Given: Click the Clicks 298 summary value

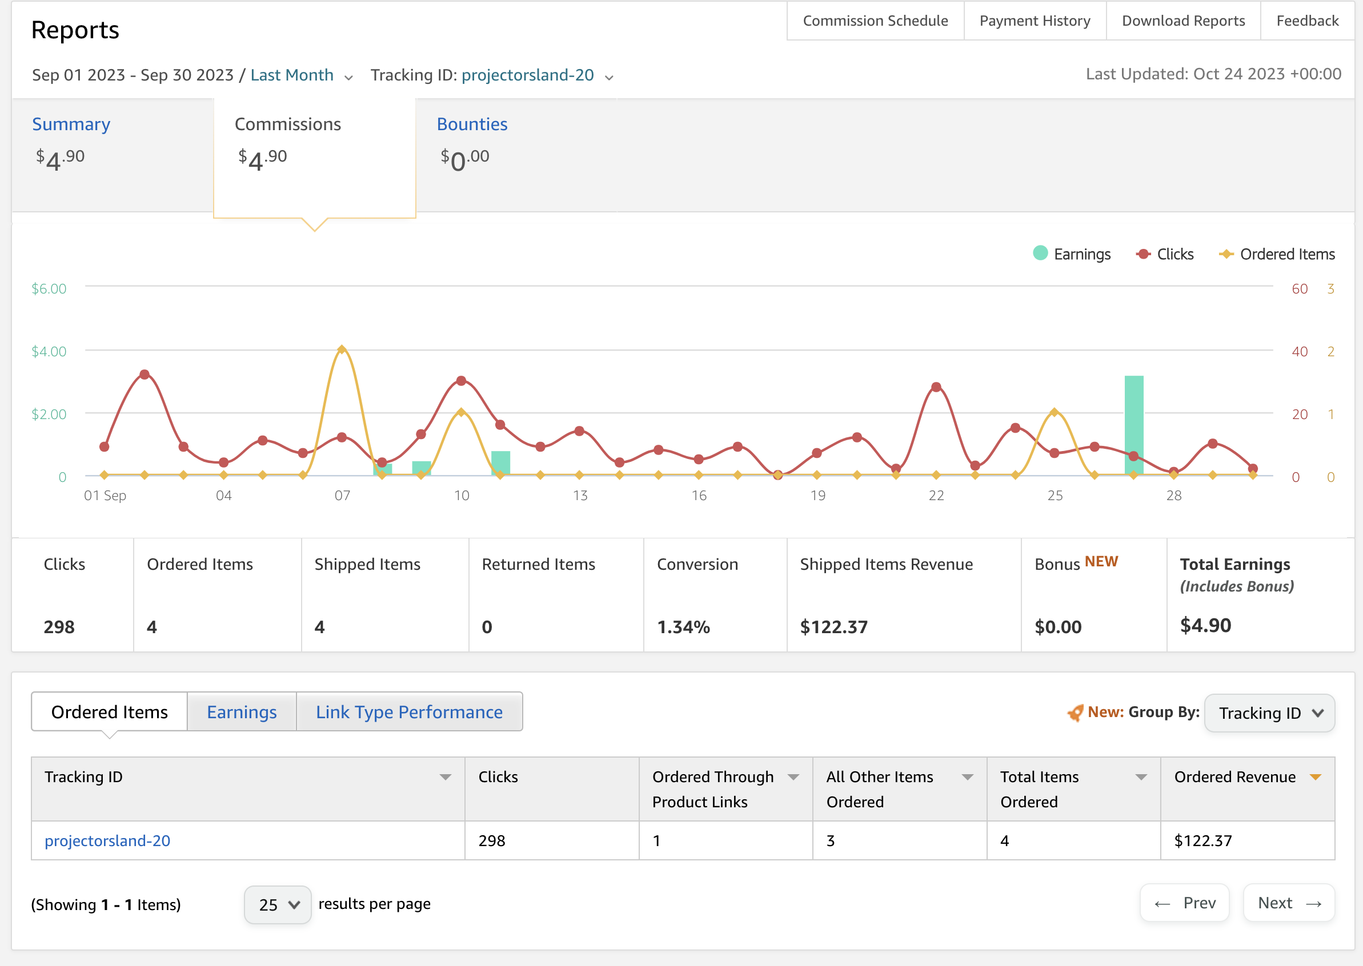Looking at the screenshot, I should click(x=59, y=627).
